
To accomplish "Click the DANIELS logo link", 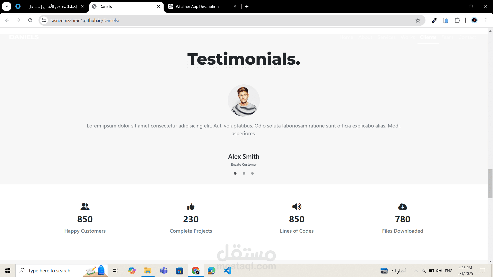I will (24, 37).
